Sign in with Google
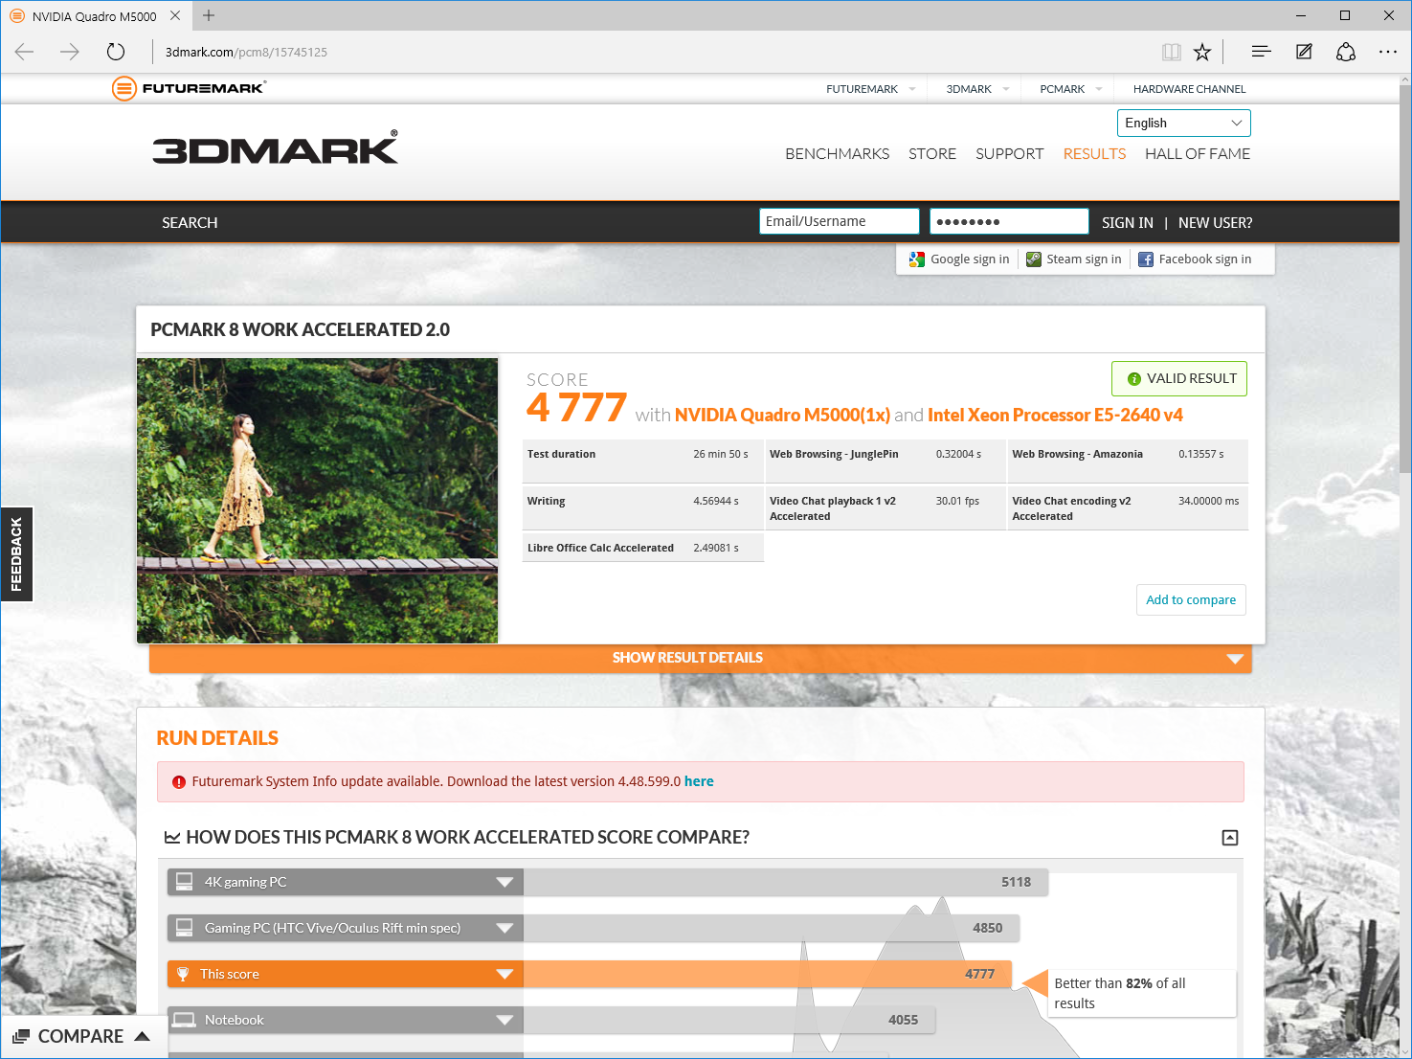The image size is (1412, 1059). (959, 259)
